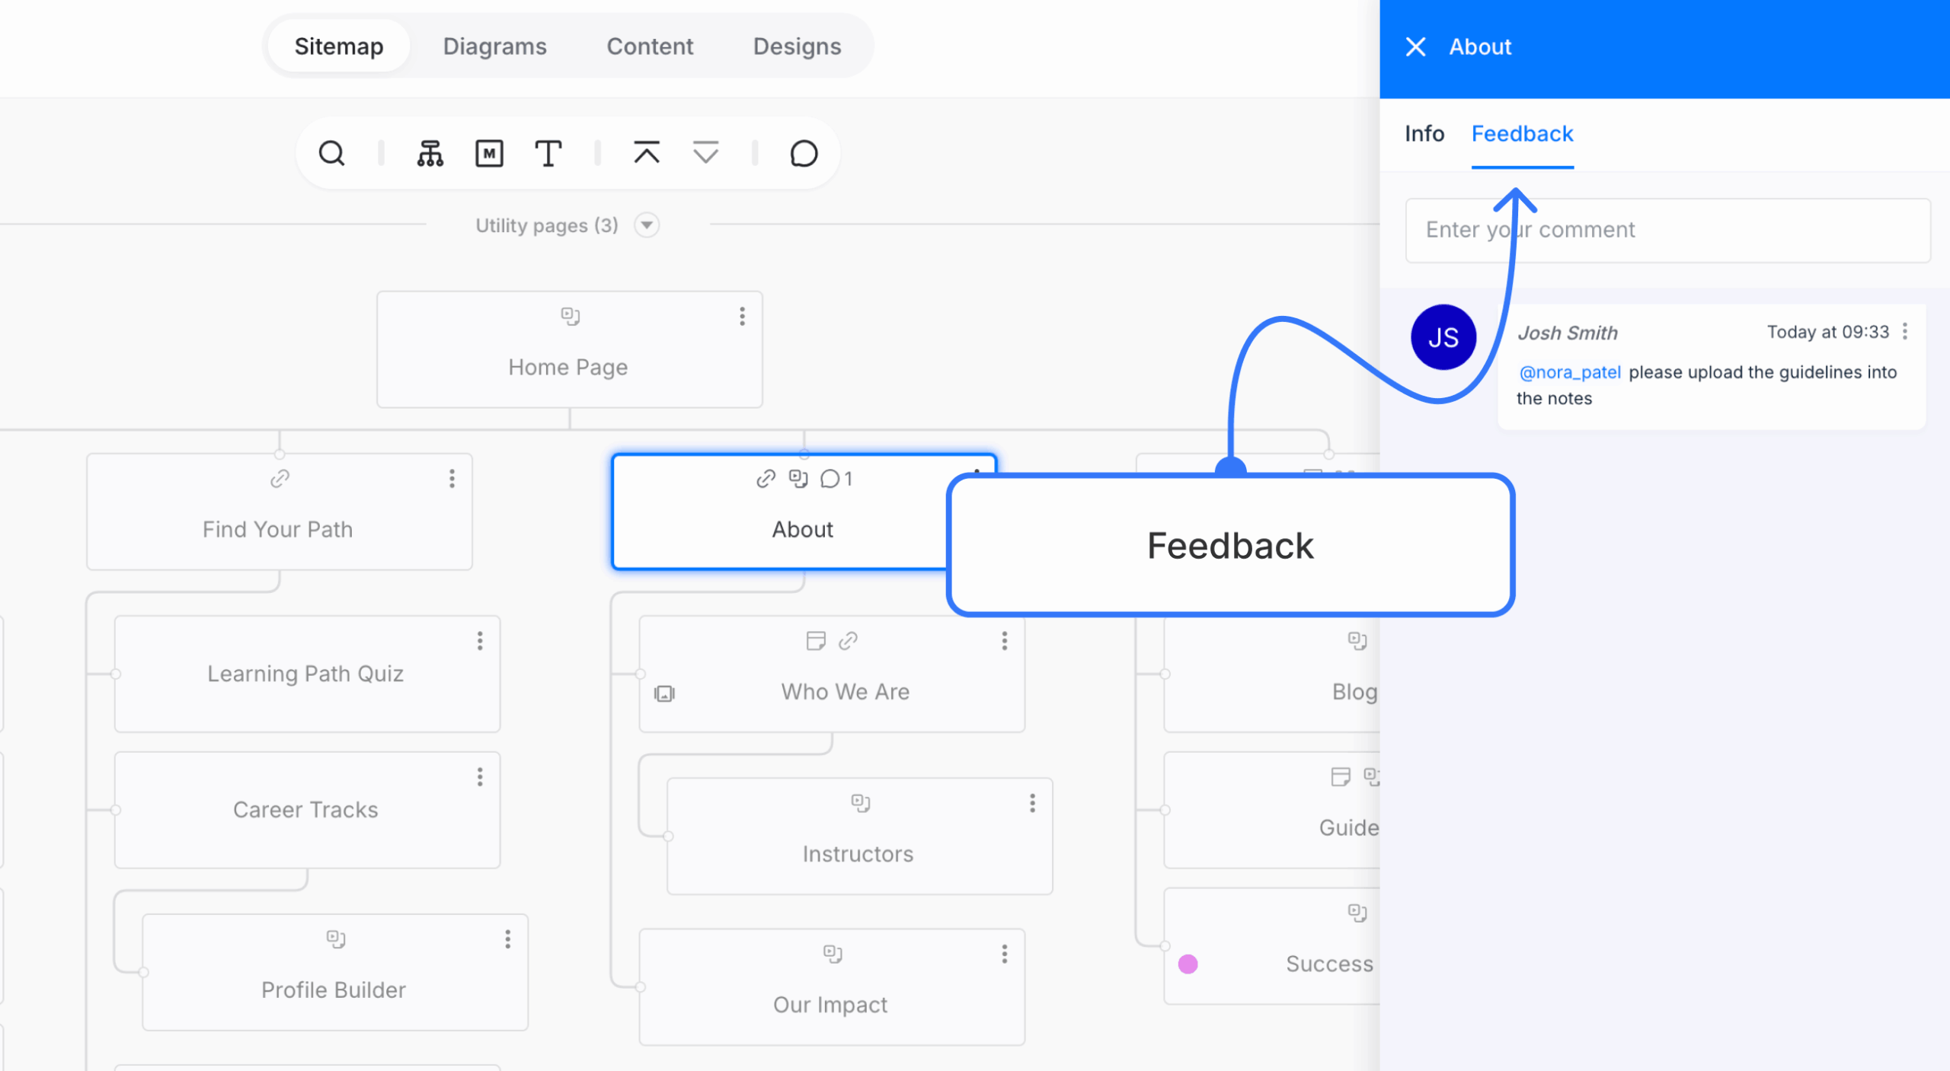Click the note icon on Guide card
The image size is (1950, 1071).
(1341, 776)
